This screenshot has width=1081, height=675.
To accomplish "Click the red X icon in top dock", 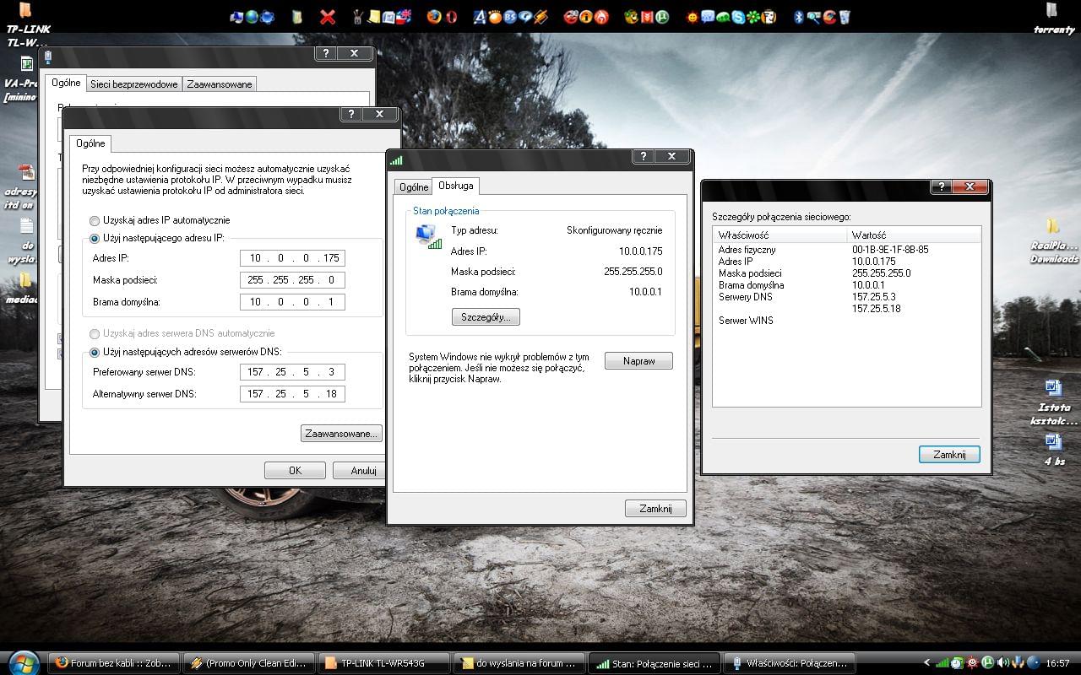I will [x=328, y=16].
